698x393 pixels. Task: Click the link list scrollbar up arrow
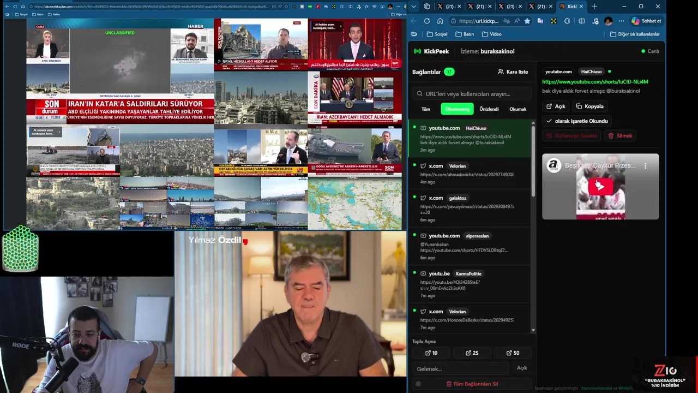click(x=533, y=123)
